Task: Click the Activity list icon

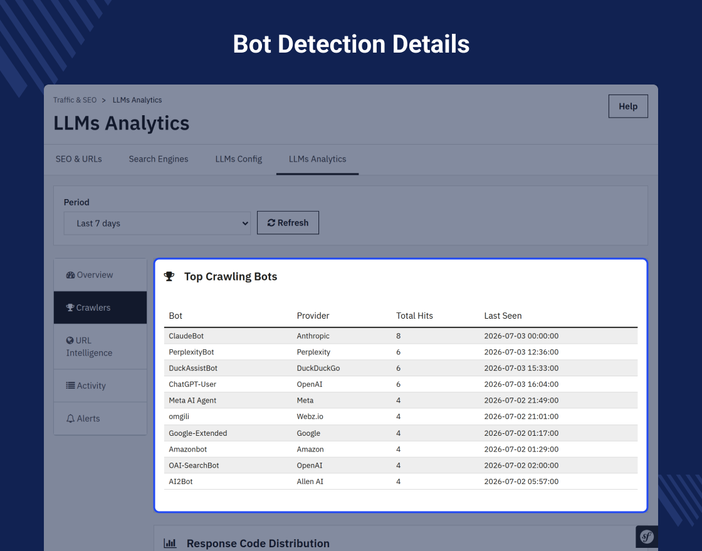Action: pyautogui.click(x=70, y=386)
